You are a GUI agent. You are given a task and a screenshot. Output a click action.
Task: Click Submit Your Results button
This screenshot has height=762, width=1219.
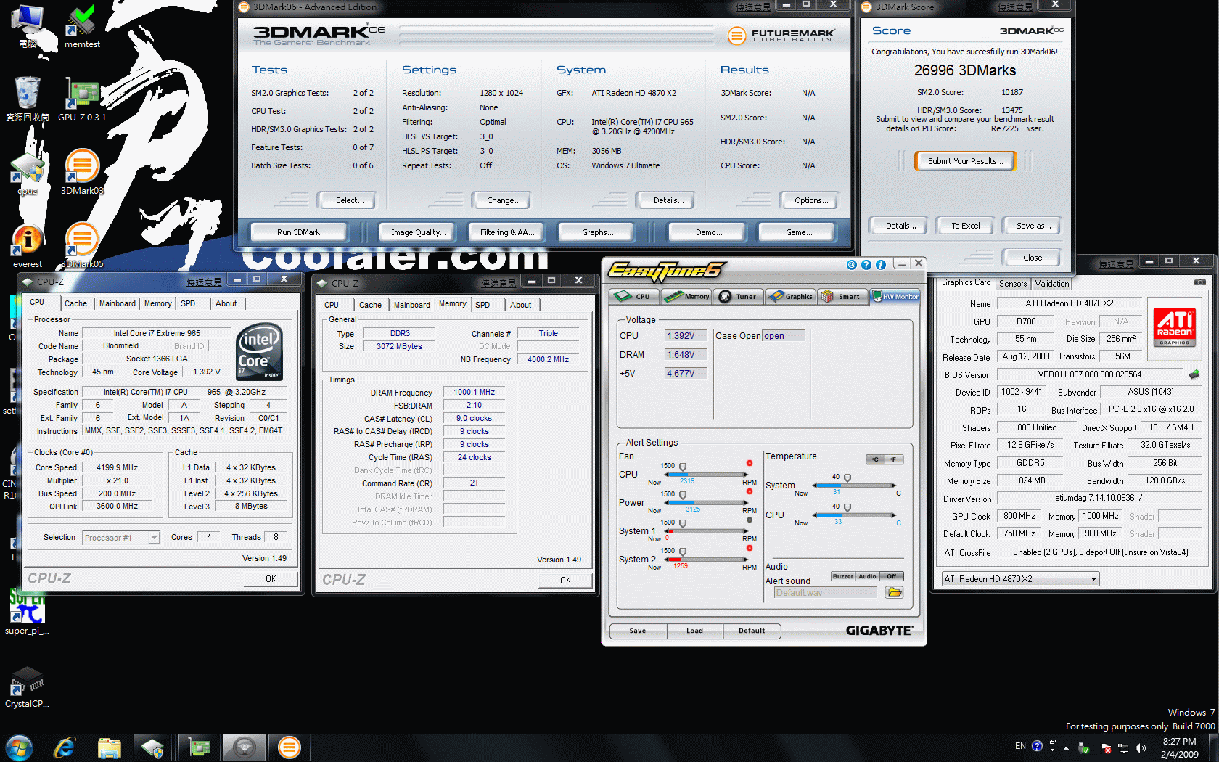pos(965,161)
